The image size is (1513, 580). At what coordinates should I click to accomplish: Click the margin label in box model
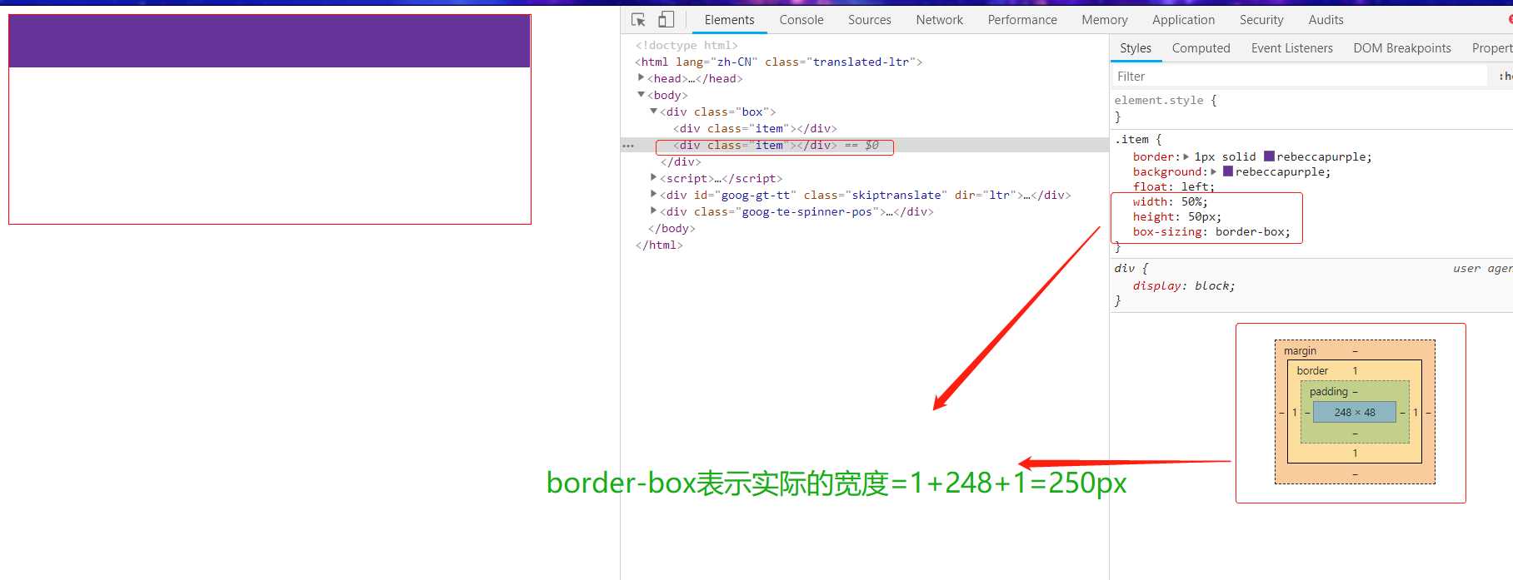[x=1300, y=350]
